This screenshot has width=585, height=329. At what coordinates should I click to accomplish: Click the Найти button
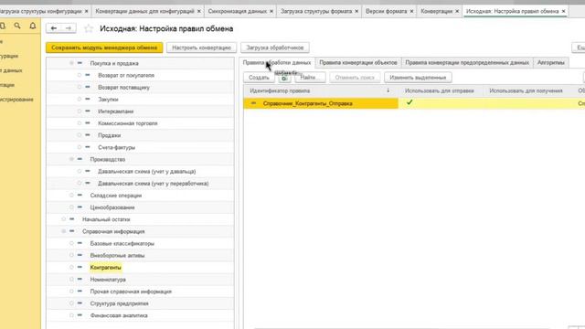[310, 78]
